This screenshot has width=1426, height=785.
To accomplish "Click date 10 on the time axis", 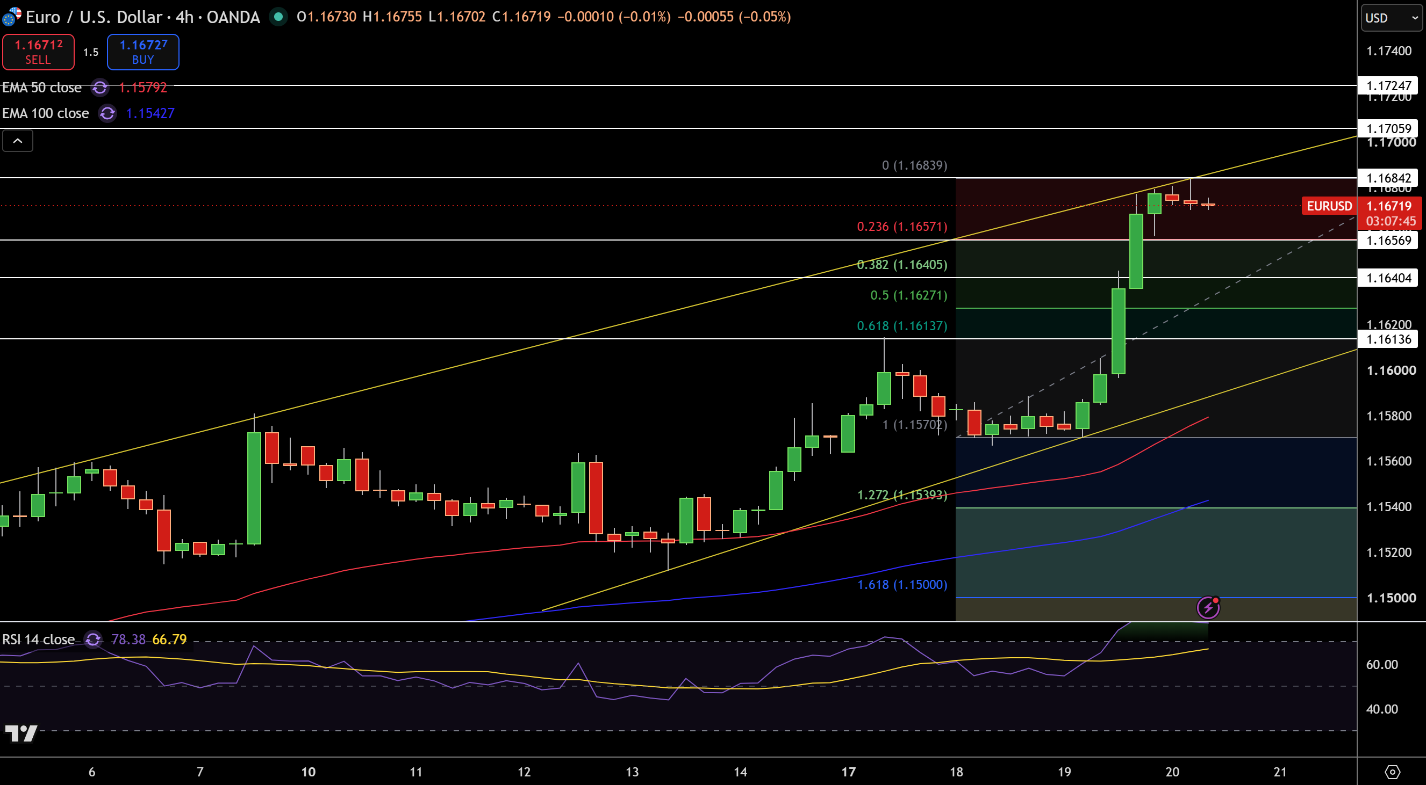I will coord(308,772).
